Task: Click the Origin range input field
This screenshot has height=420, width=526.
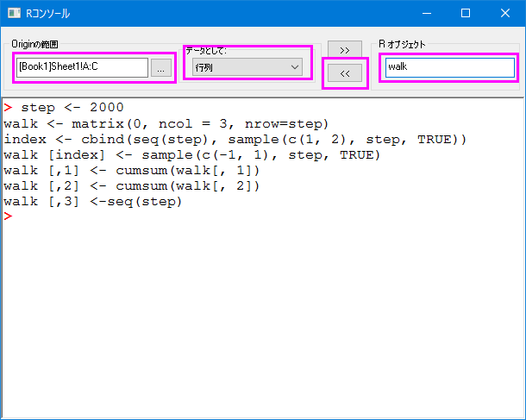Action: pos(82,67)
